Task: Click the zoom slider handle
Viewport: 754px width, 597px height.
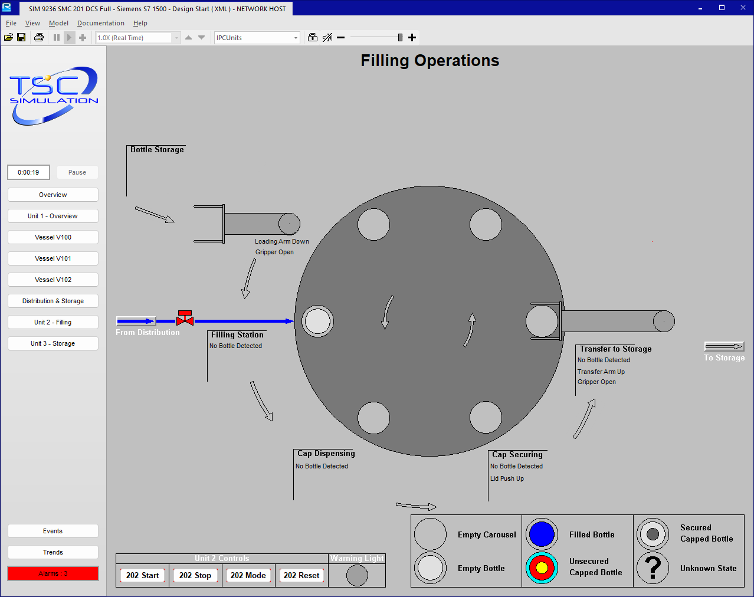Action: point(400,38)
